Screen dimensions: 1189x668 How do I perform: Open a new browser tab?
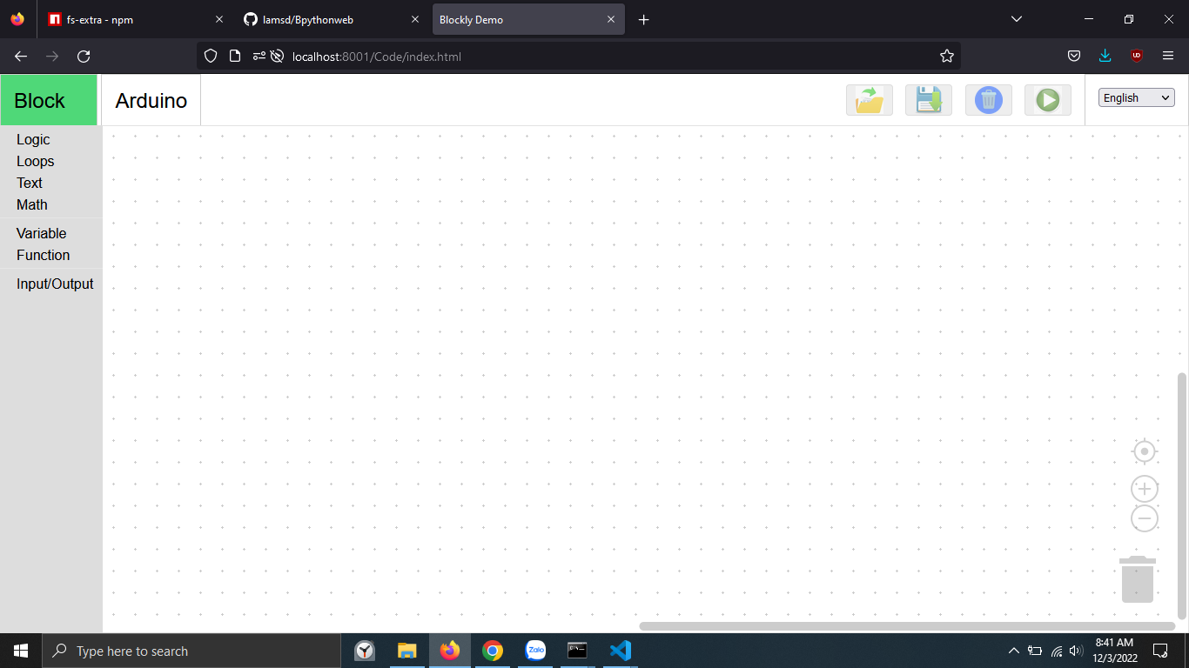pos(644,19)
